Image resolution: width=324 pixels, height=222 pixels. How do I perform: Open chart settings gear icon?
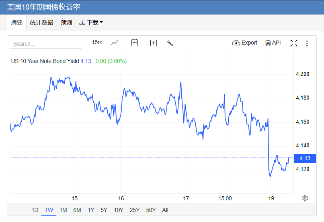305,198
